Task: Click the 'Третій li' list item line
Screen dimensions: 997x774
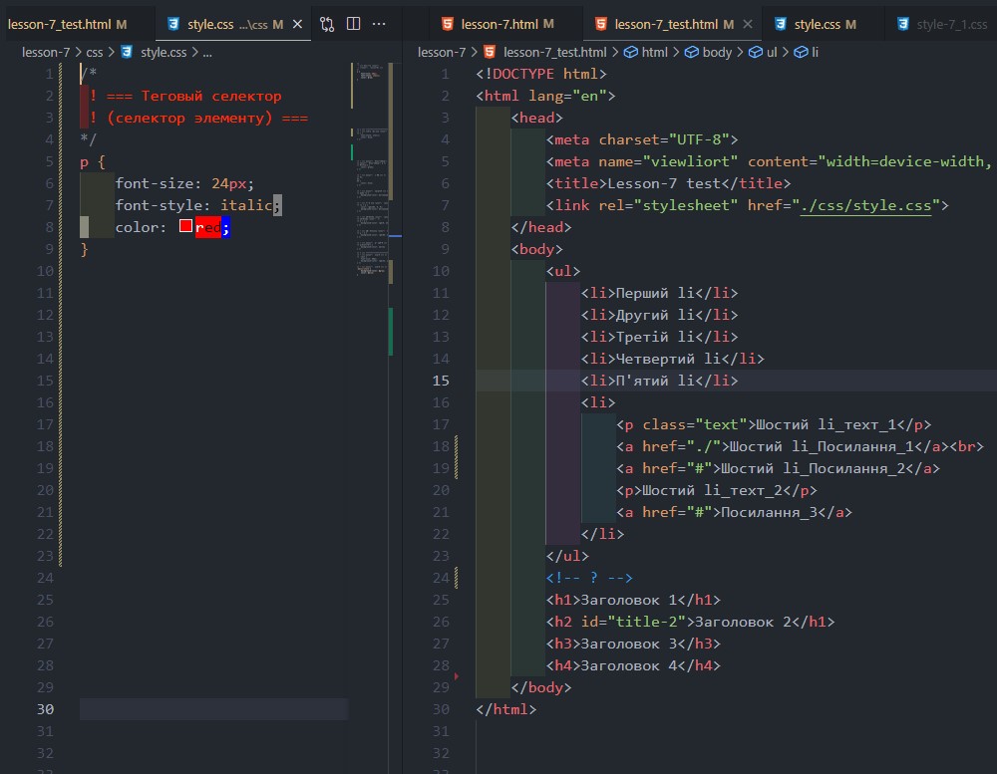Action: coord(659,337)
